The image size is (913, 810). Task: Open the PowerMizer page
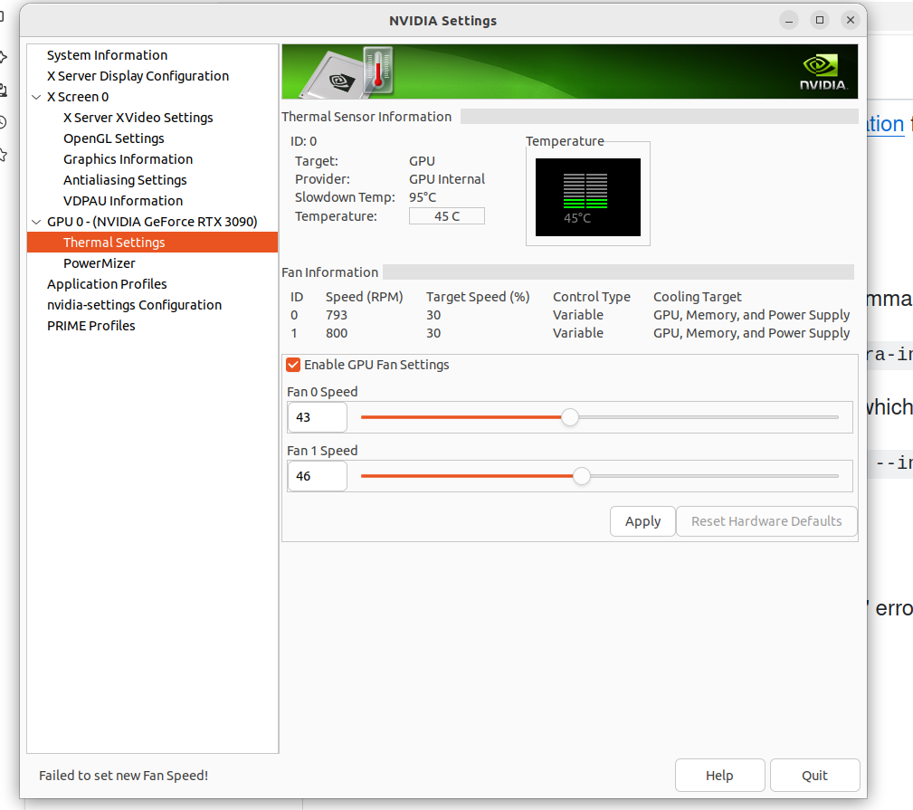pos(99,263)
